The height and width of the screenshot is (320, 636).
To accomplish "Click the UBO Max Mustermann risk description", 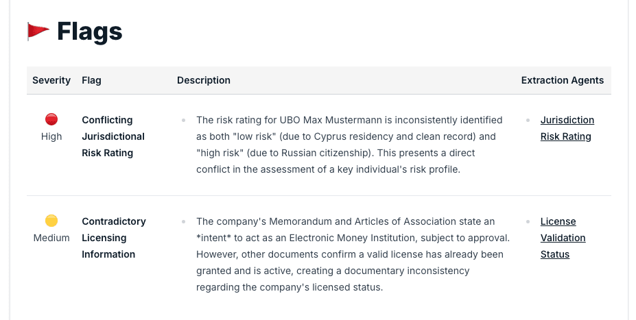I will (x=349, y=145).
